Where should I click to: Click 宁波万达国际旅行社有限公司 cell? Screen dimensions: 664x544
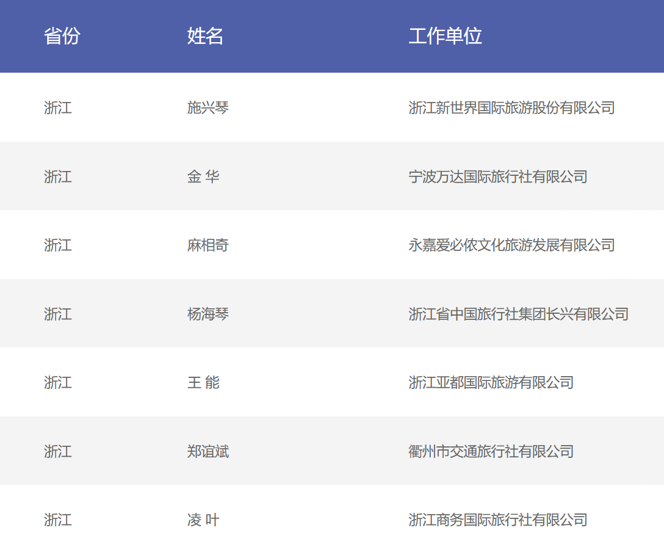498,176
